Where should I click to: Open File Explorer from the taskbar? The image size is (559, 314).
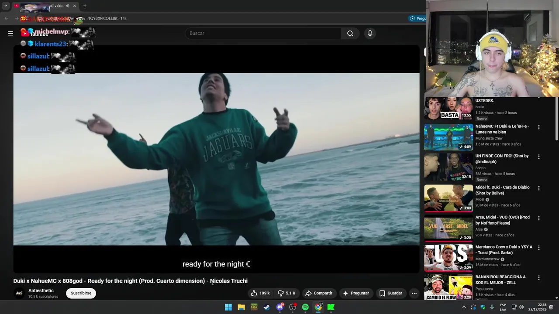tap(241, 307)
